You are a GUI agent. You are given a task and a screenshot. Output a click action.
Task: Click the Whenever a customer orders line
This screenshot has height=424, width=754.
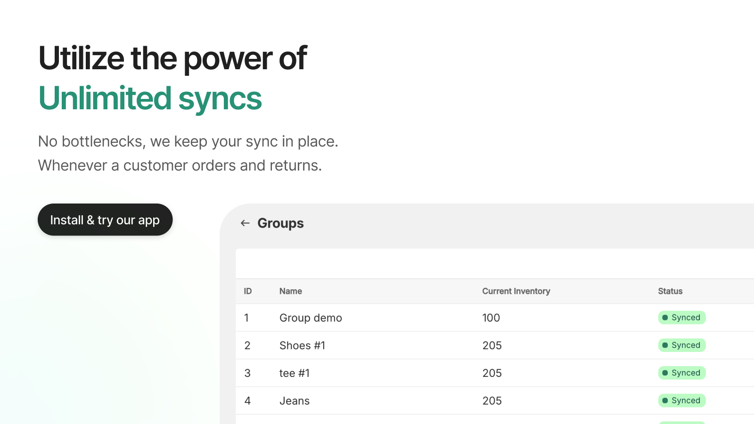[180, 165]
